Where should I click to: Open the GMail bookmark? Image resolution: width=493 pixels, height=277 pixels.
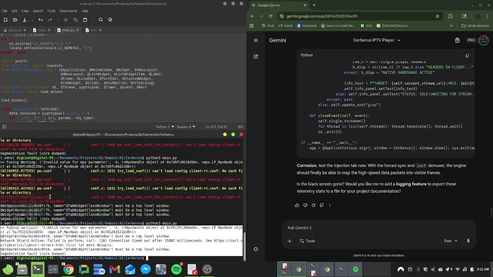point(285,26)
